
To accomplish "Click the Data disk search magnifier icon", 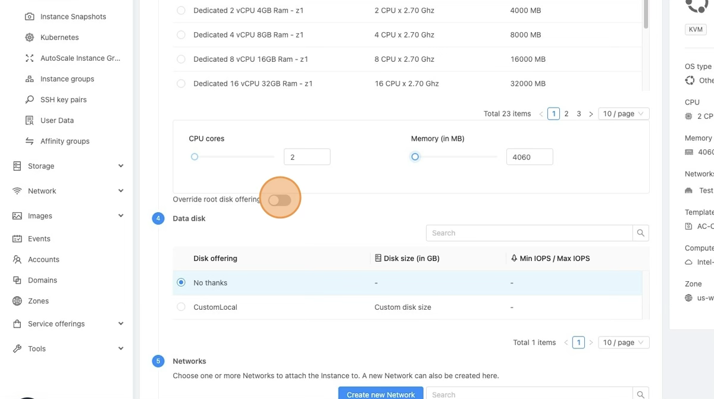I will coord(640,233).
